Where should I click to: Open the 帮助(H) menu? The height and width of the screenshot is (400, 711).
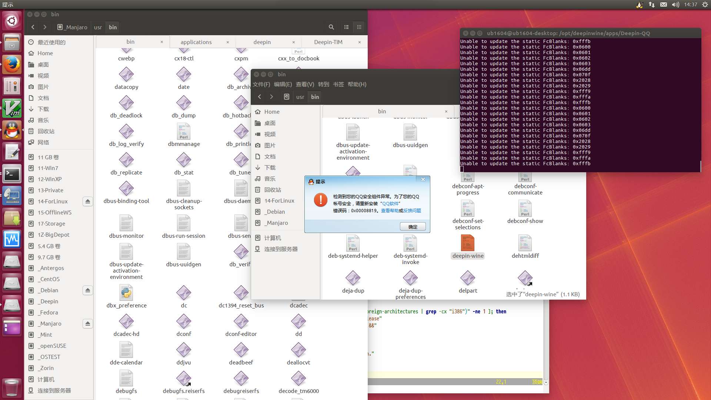pyautogui.click(x=357, y=84)
